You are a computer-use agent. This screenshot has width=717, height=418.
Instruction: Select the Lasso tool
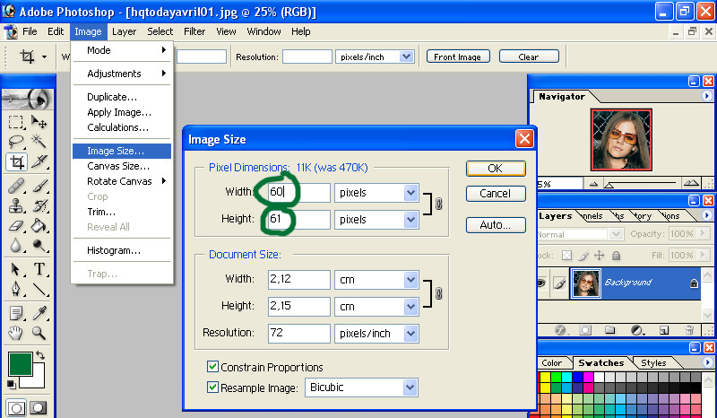click(16, 142)
